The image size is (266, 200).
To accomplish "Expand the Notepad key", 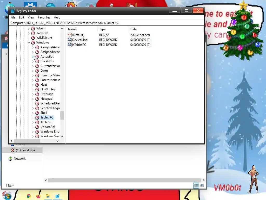I will click(x=33, y=99).
